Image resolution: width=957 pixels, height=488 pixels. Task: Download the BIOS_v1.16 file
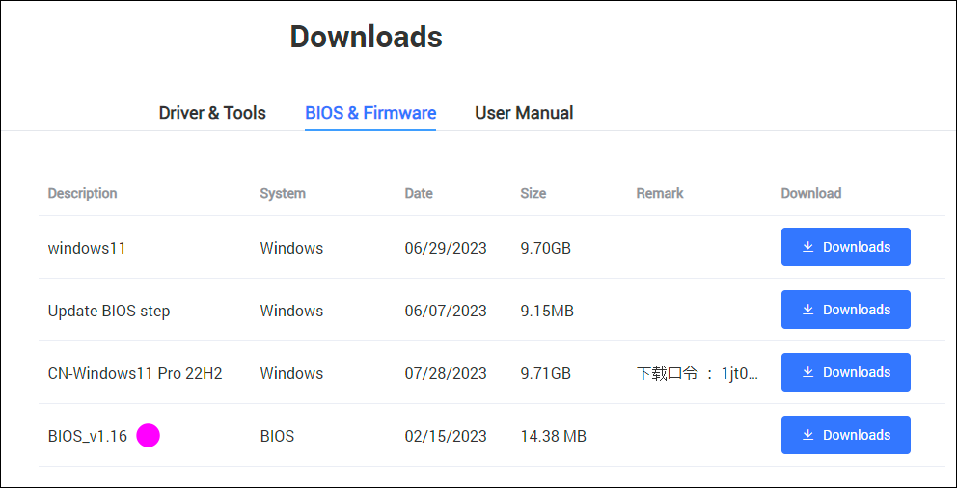846,435
